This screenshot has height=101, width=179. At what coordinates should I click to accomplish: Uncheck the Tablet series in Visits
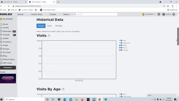click(x=121, y=45)
